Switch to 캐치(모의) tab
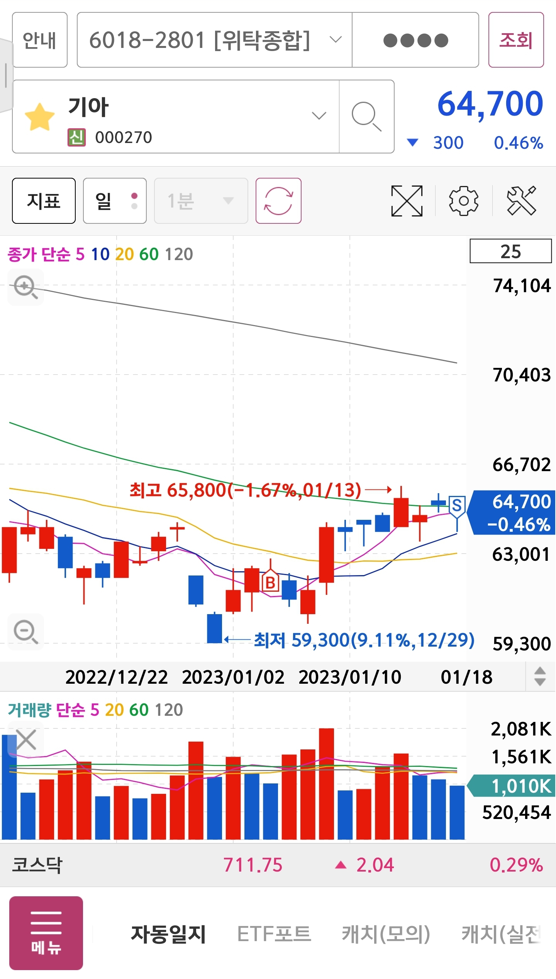Viewport: 556px width, 979px height. [386, 934]
